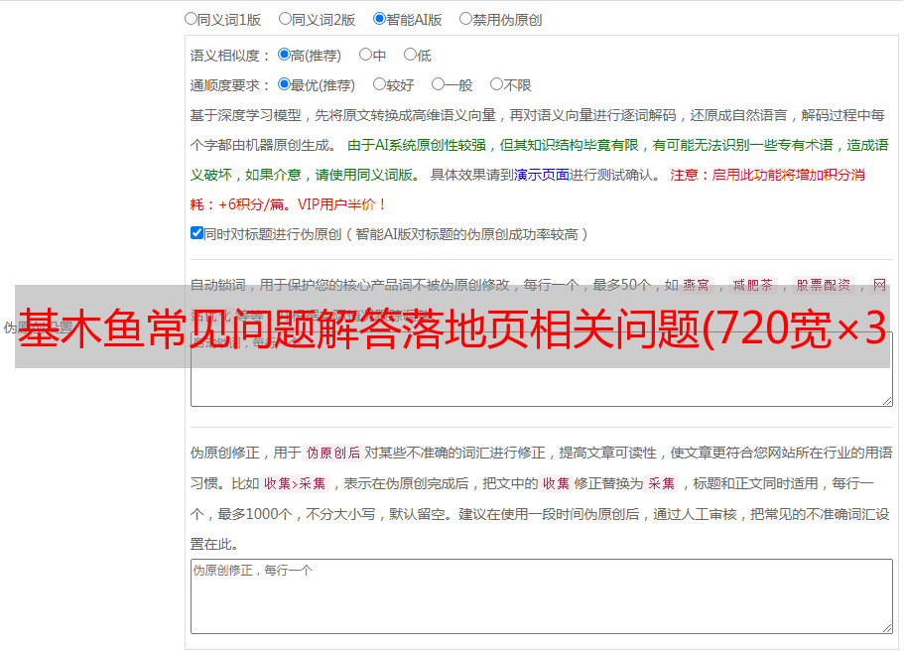The height and width of the screenshot is (653, 904).
Task: Set 语义相似度 to 高(推荐)
Action: pyautogui.click(x=284, y=55)
